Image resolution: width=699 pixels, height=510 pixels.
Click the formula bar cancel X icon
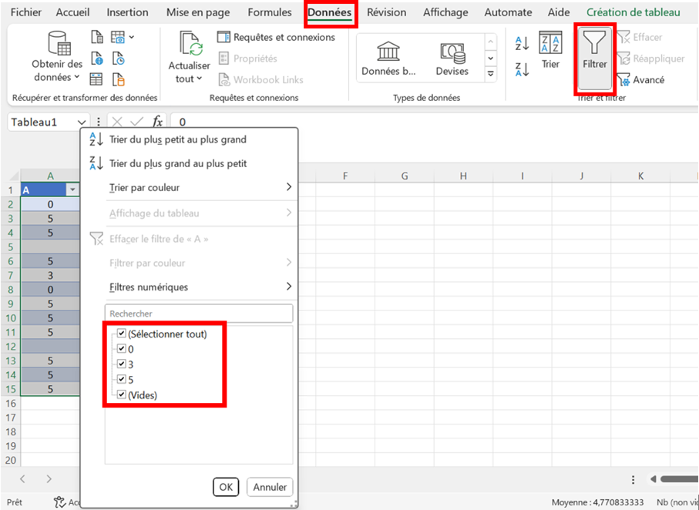117,122
